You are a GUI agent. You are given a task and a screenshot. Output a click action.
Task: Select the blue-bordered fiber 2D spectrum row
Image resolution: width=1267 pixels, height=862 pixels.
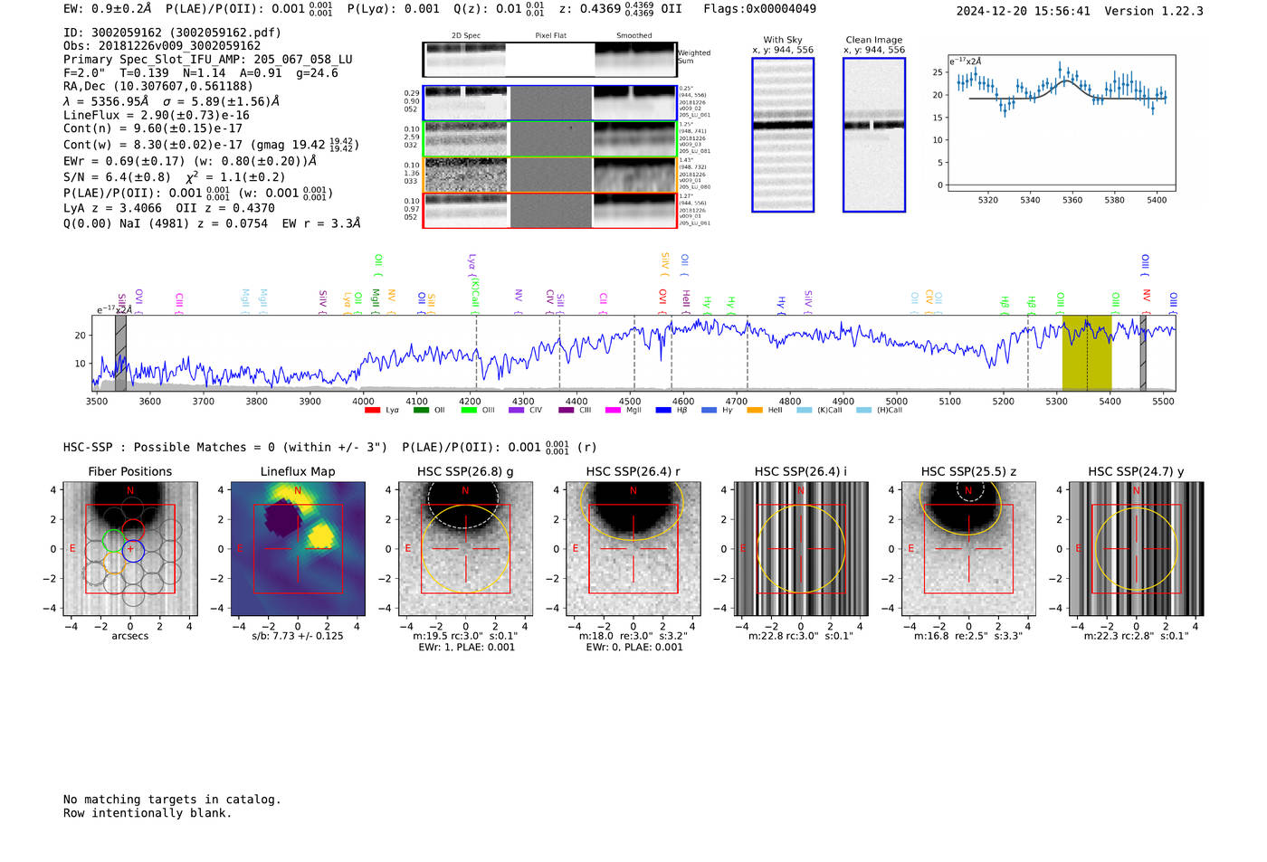pyautogui.click(x=549, y=103)
